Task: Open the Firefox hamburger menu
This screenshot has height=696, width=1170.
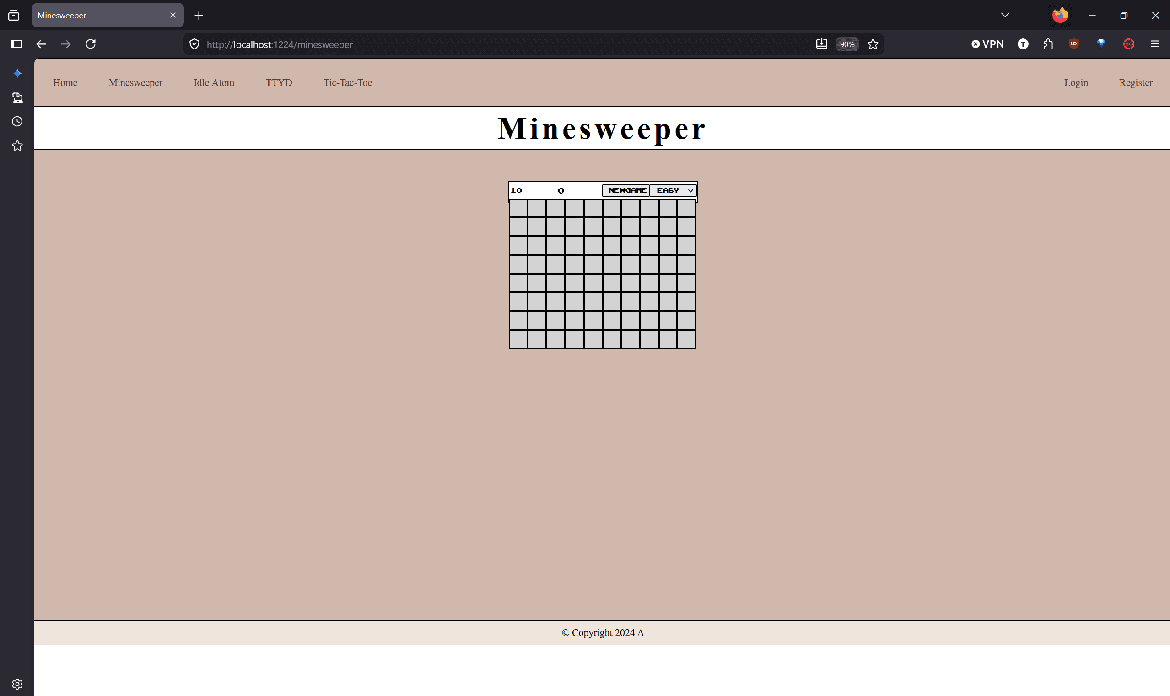Action: 1155,44
